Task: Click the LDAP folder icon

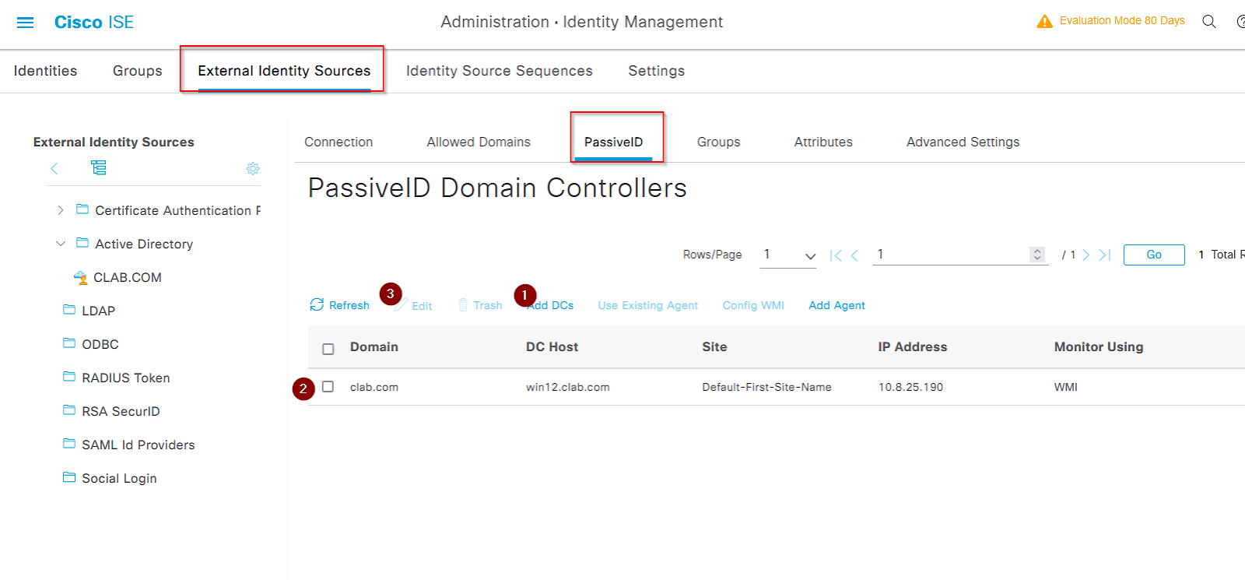Action: 69,310
